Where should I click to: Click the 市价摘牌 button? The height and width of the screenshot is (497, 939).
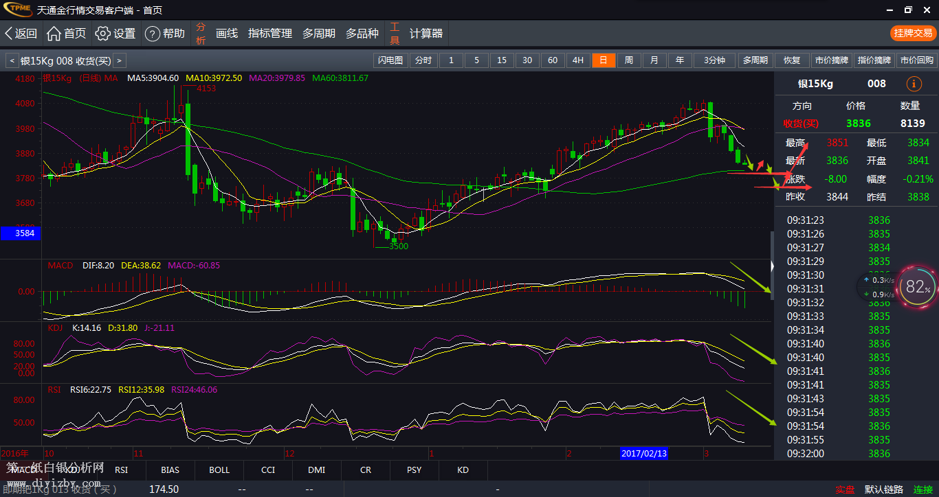832,60
